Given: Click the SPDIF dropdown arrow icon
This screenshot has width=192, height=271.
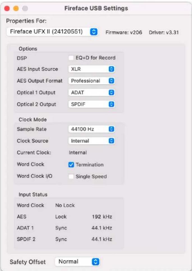Looking at the screenshot, I should [x=112, y=104].
